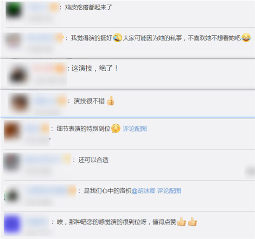Click the orange-brown avatar beside 细节表演的特别到位
The image size is (255, 239).
pos(12,131)
